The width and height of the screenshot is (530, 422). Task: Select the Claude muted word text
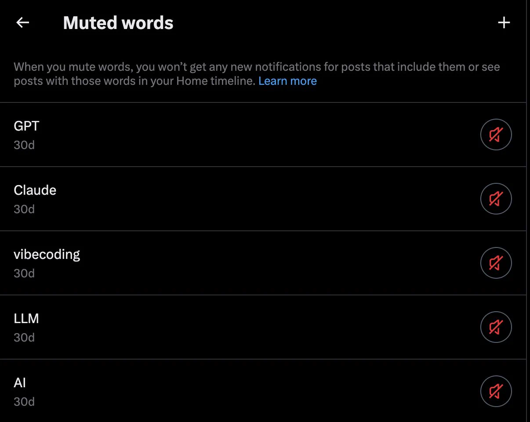(x=35, y=190)
